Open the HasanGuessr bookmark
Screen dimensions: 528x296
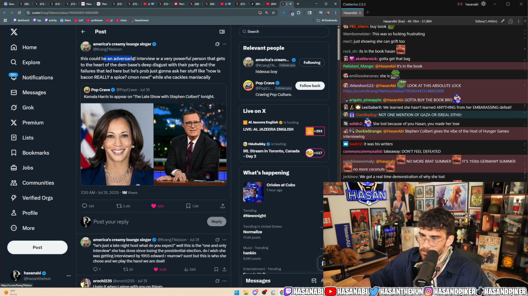[x=140, y=20]
